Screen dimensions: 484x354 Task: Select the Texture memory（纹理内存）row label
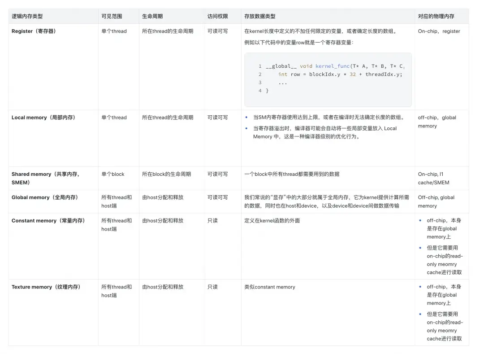click(46, 287)
